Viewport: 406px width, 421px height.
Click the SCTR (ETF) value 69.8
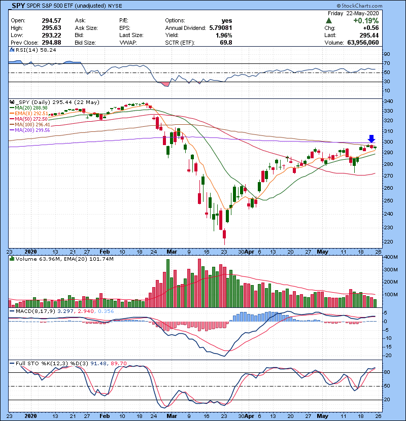coord(226,43)
